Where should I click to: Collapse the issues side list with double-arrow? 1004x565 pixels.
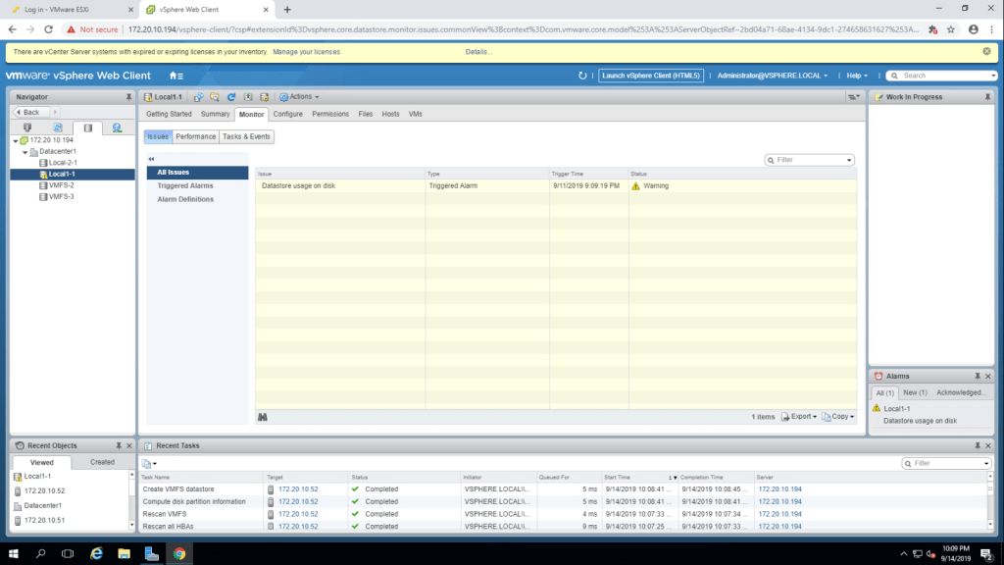(x=152, y=159)
